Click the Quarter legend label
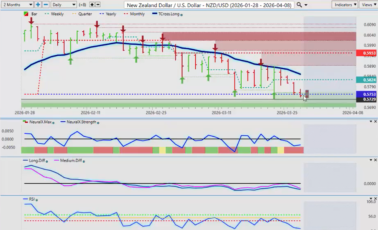Image resolution: width=378 pixels, height=230 pixels. pyautogui.click(x=85, y=14)
